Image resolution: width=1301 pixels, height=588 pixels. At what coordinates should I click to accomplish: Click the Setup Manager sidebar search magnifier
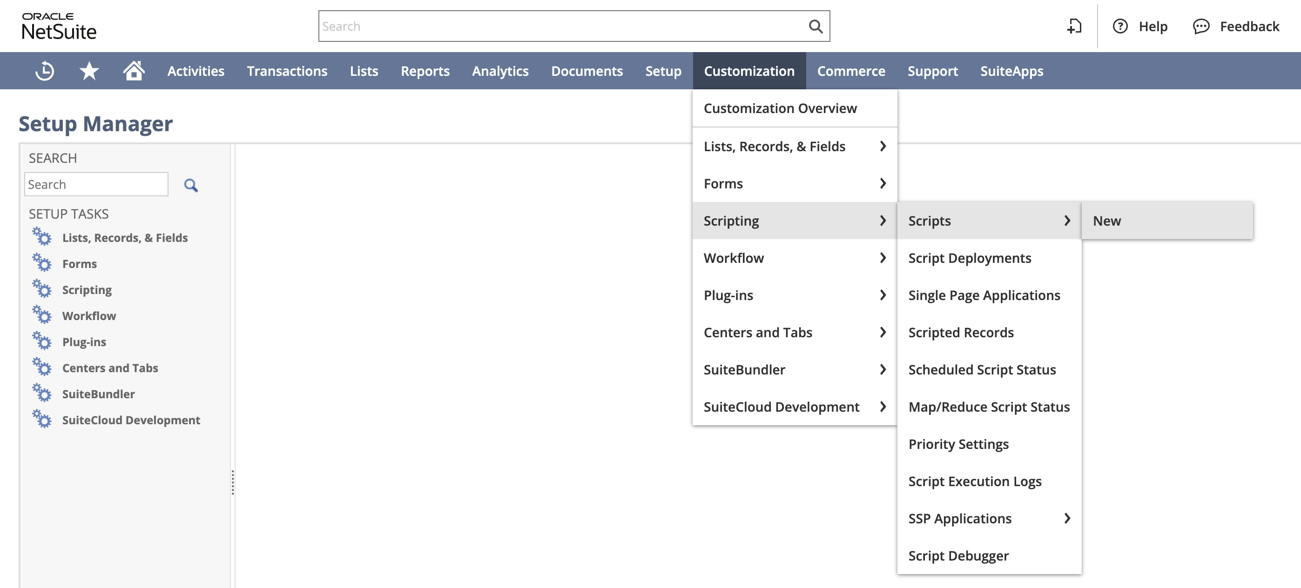pos(191,185)
